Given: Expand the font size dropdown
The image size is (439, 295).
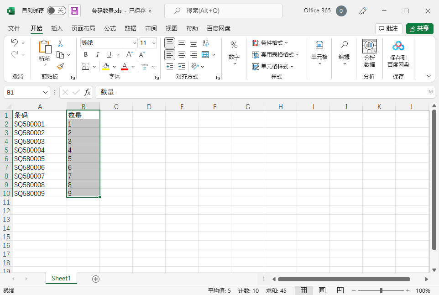Looking at the screenshot, I should pyautogui.click(x=154, y=43).
